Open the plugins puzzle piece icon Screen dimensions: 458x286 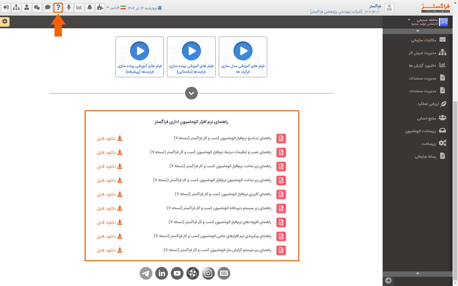[x=100, y=8]
